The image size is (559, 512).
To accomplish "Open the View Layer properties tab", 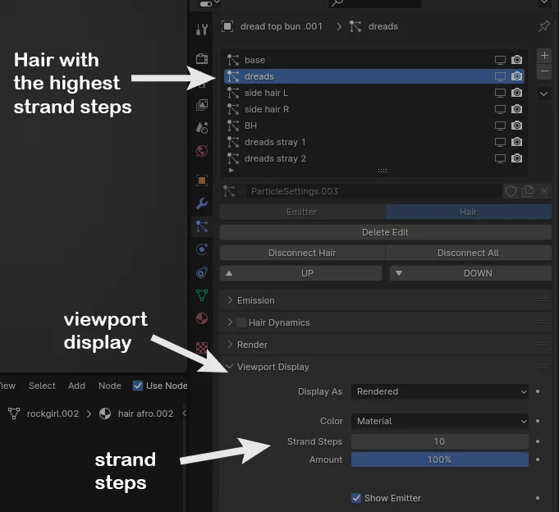I will [x=202, y=104].
